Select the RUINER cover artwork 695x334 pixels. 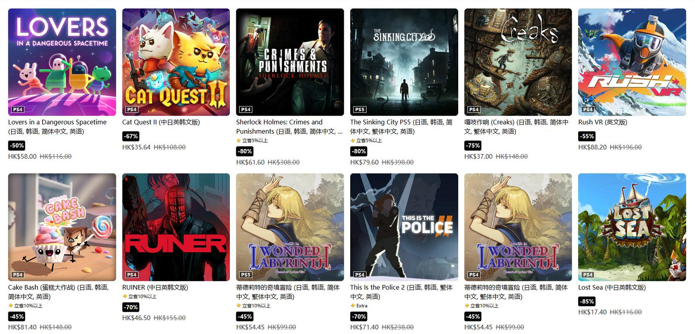176,227
